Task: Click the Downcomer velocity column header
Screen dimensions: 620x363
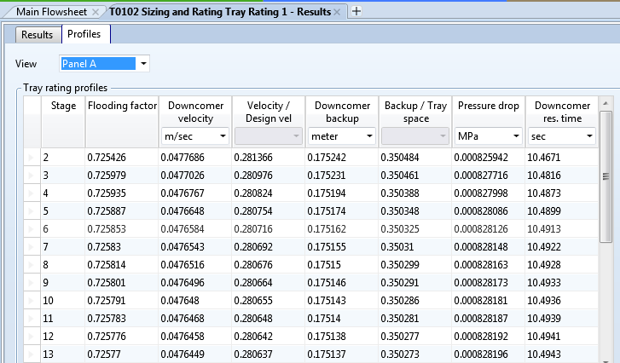Action: click(195, 112)
